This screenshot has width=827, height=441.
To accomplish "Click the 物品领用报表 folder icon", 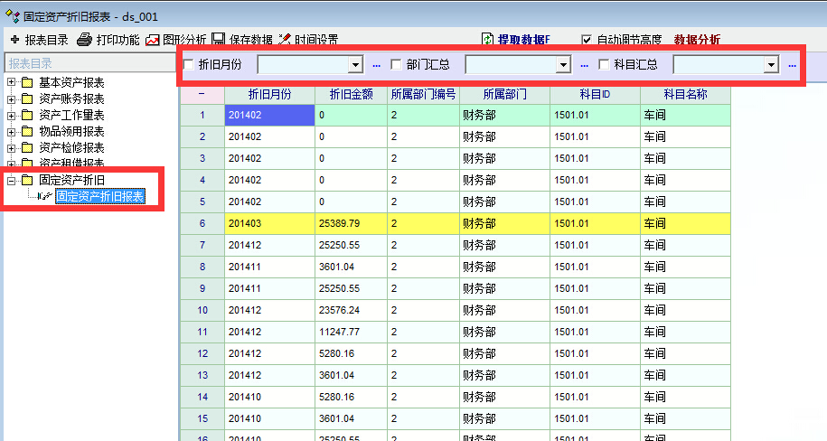I will point(27,132).
